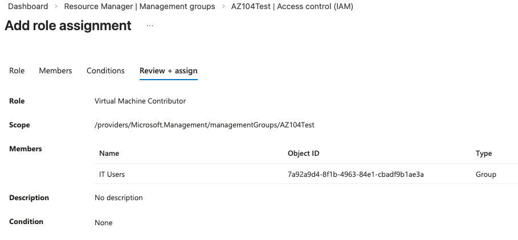Select the Review + assign tab

[169, 71]
